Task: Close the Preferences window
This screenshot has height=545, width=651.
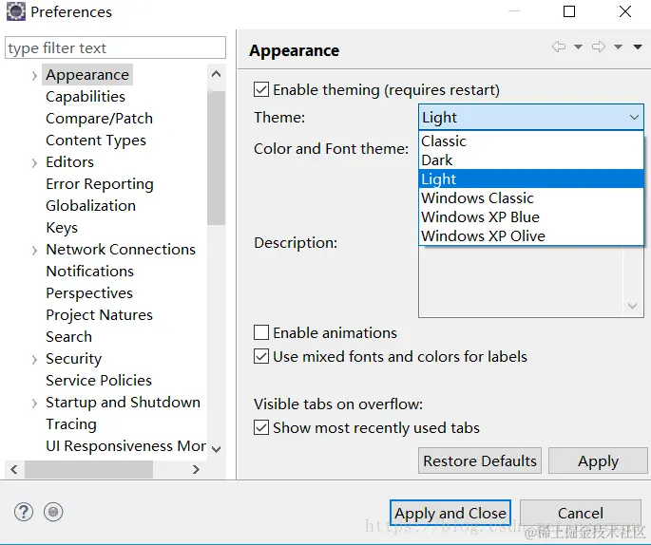Action: (x=625, y=11)
